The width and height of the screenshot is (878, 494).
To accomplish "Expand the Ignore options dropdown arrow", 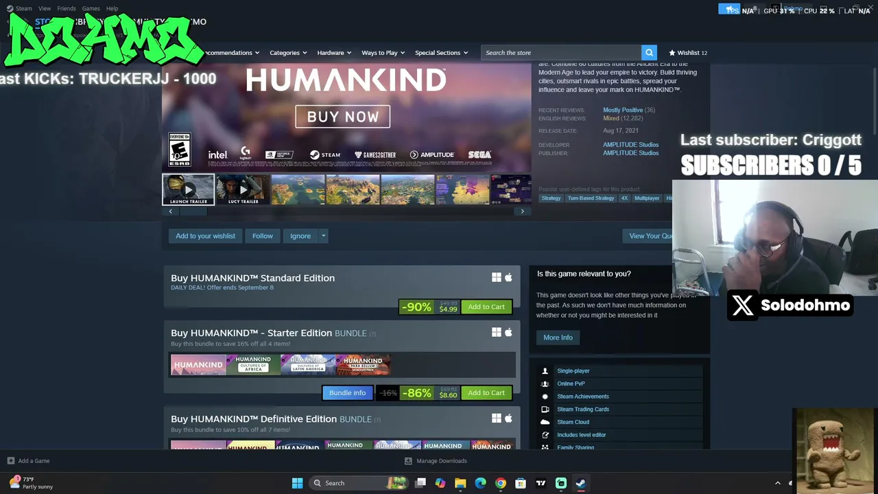I will pos(324,236).
